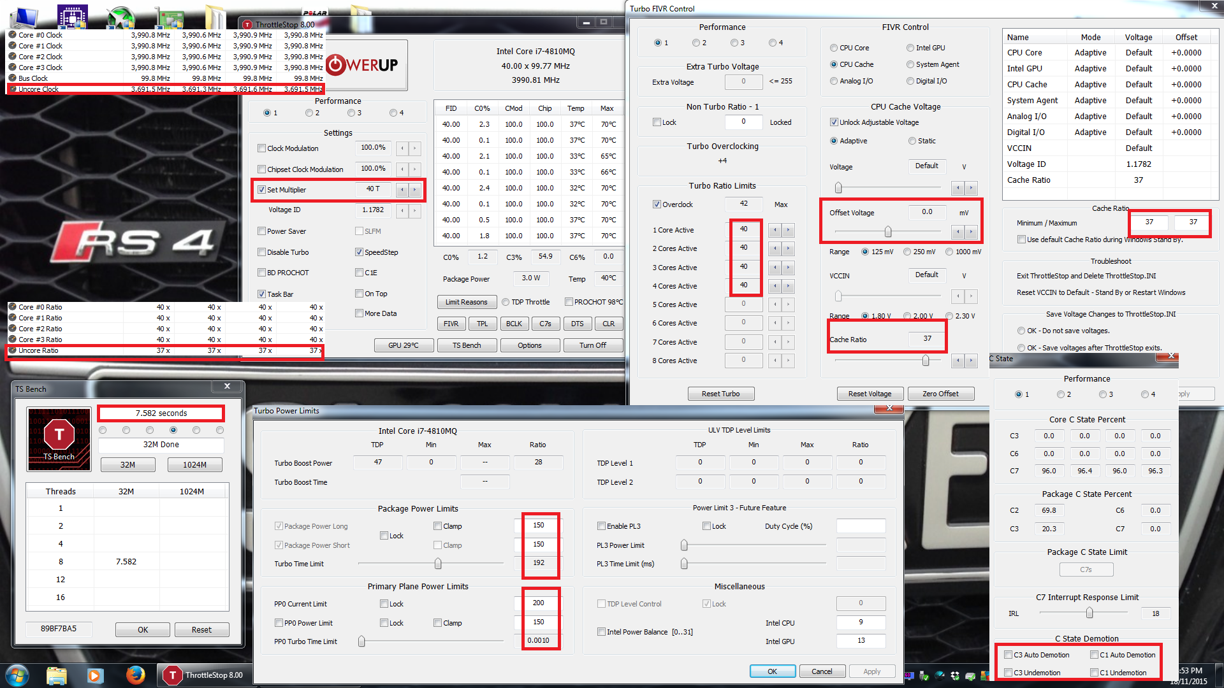Click the pink 60 monitor tray icon

click(909, 675)
